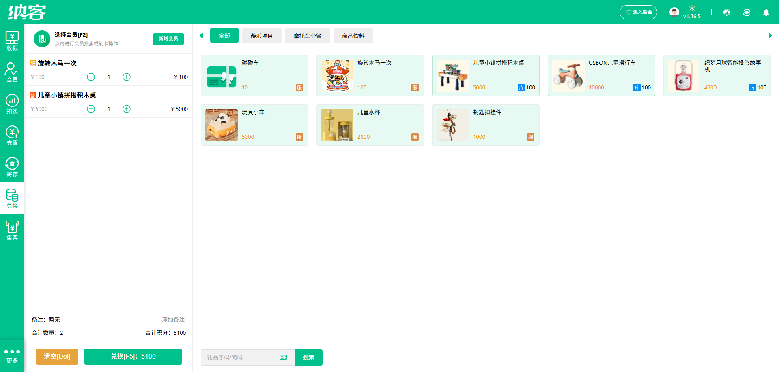Click the customer service headset icon
The width and height of the screenshot is (779, 372).
point(727,12)
